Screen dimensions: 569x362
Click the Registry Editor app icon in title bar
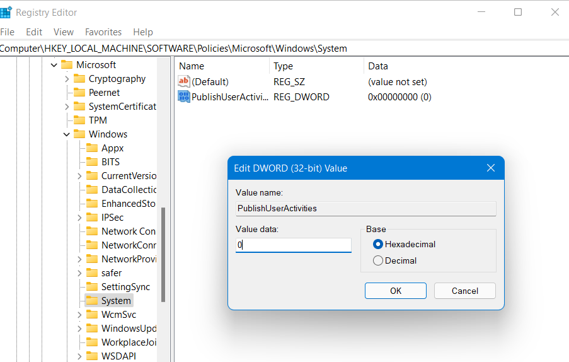tap(5, 12)
